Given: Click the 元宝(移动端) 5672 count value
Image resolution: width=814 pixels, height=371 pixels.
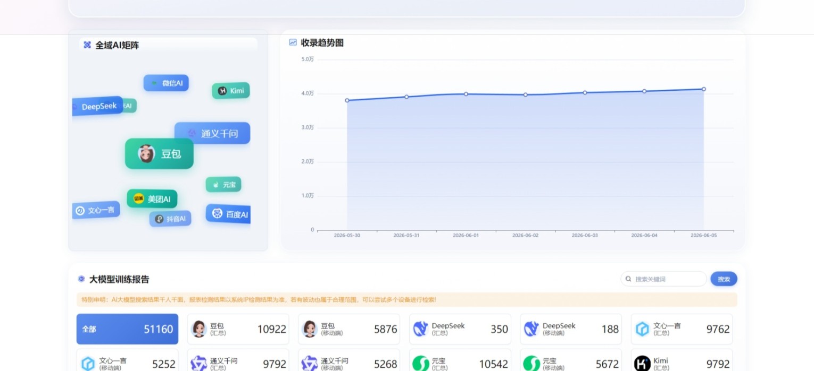Looking at the screenshot, I should click(608, 364).
